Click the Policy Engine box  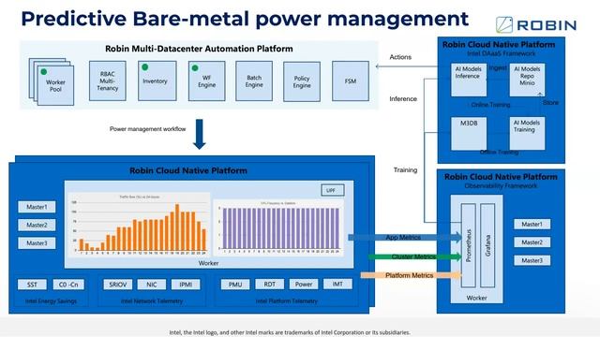pyautogui.click(x=302, y=81)
